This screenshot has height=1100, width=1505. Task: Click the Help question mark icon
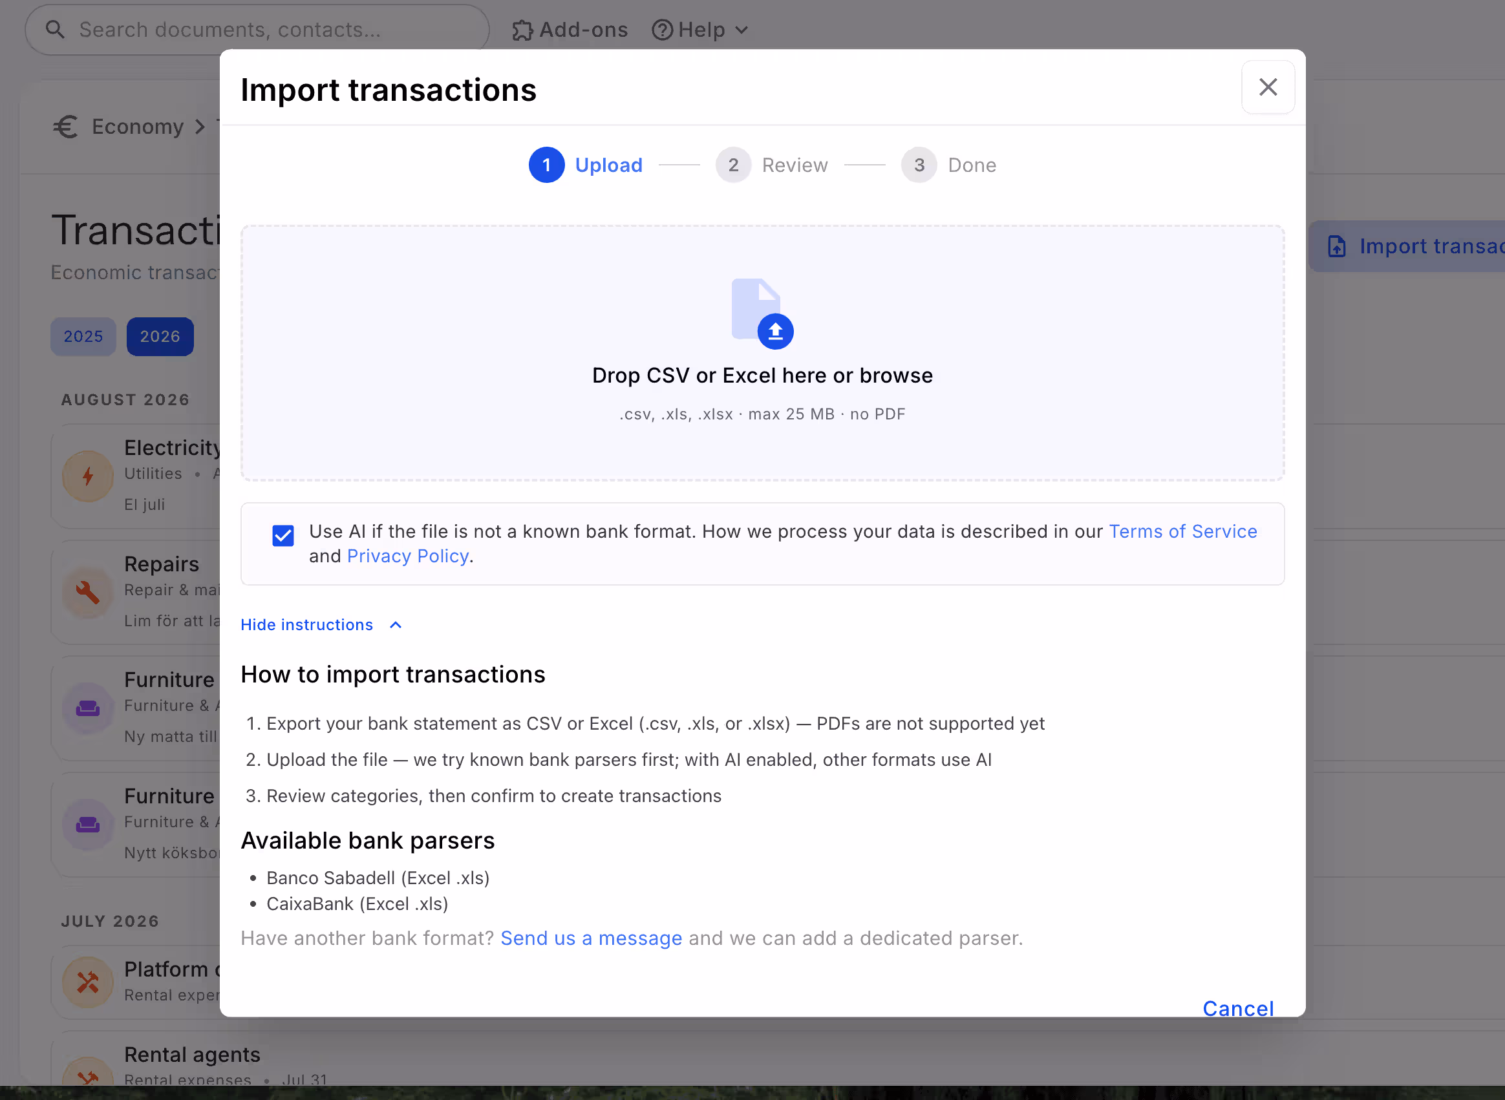662,30
